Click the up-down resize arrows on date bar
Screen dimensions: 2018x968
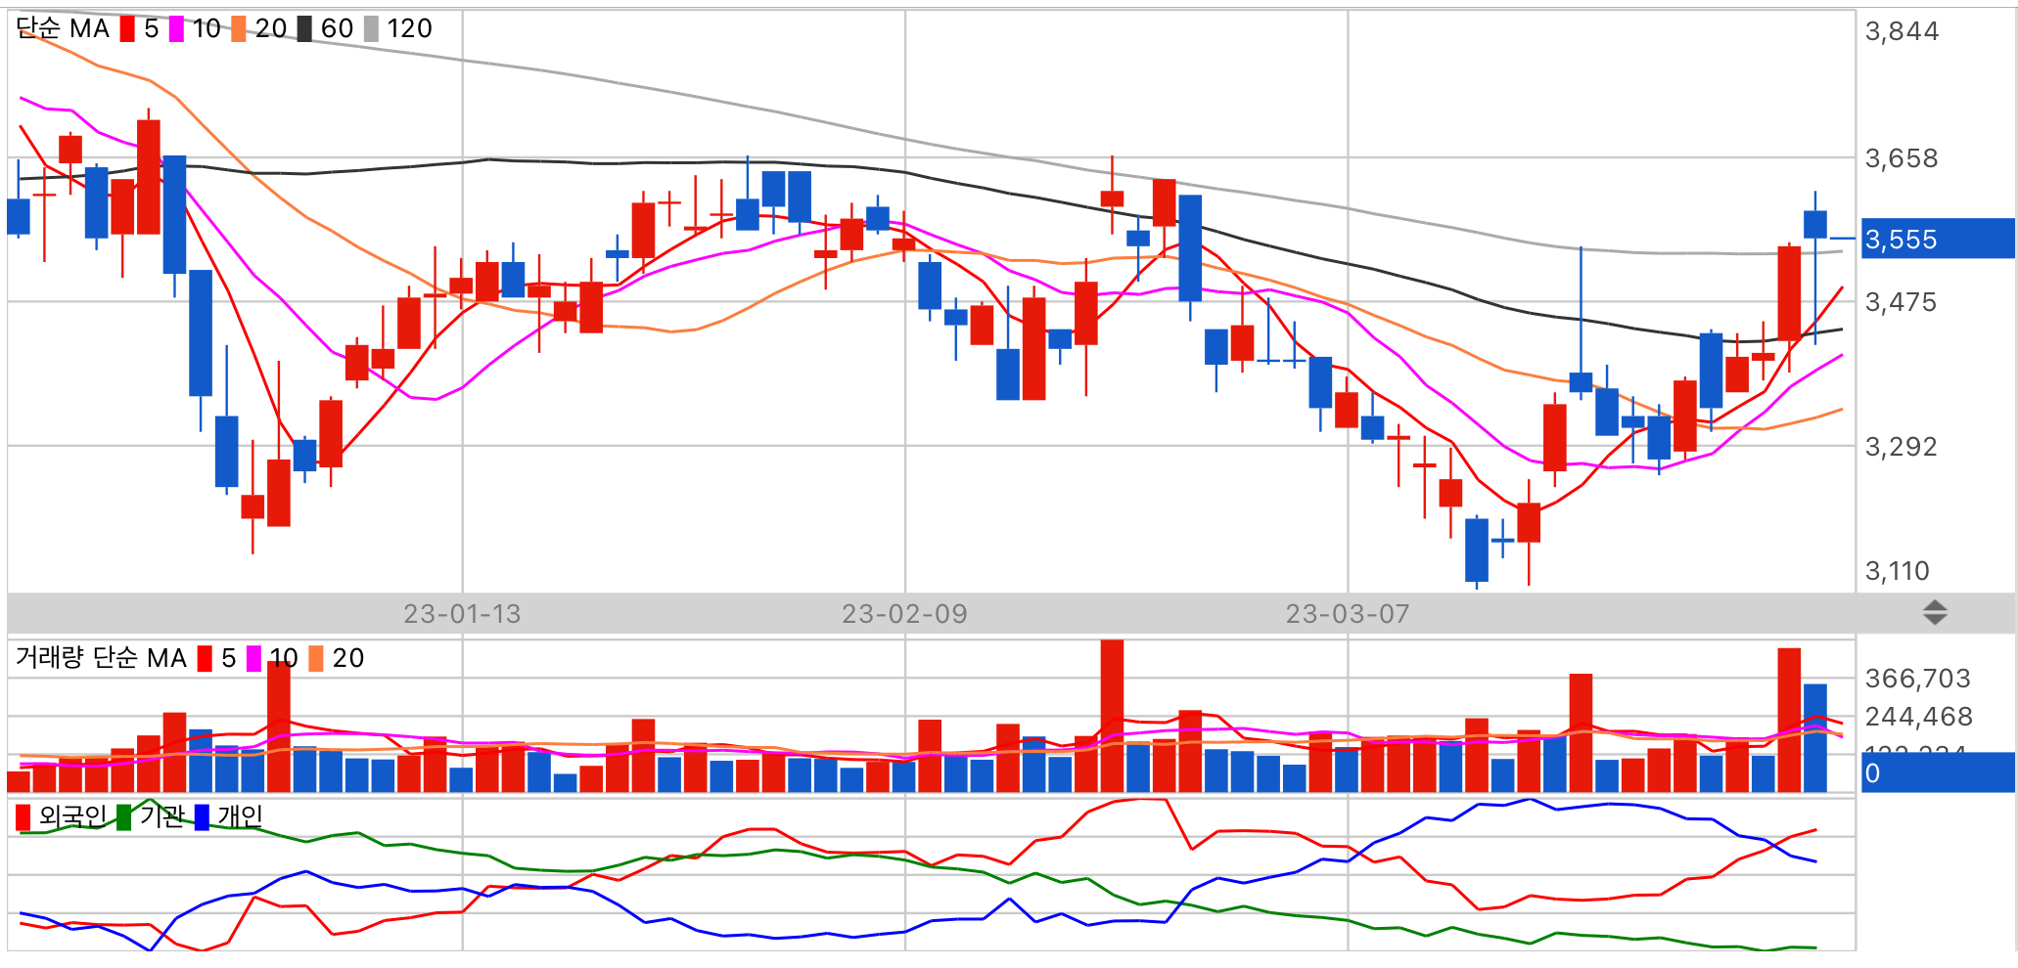1935,613
